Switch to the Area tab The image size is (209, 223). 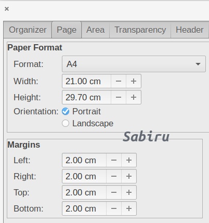pyautogui.click(x=96, y=30)
